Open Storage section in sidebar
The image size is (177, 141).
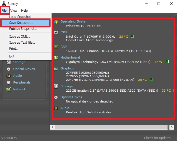tap(19, 62)
